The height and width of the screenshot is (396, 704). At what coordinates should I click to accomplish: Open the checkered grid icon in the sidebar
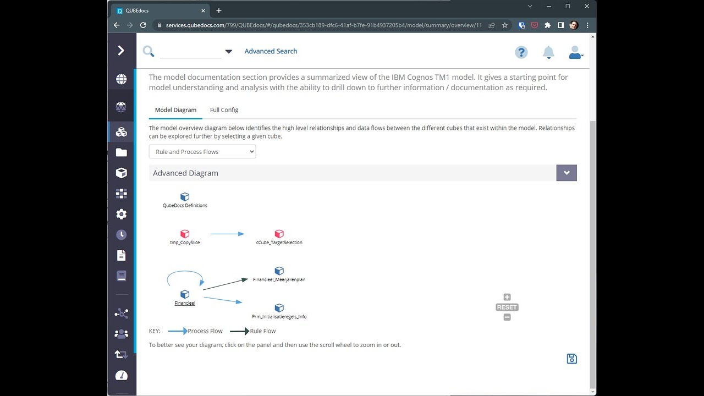pos(122,194)
